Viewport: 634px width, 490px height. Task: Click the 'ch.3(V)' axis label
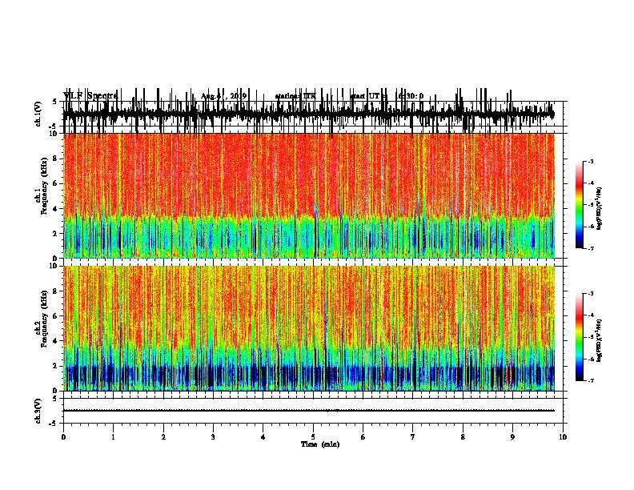(x=38, y=411)
